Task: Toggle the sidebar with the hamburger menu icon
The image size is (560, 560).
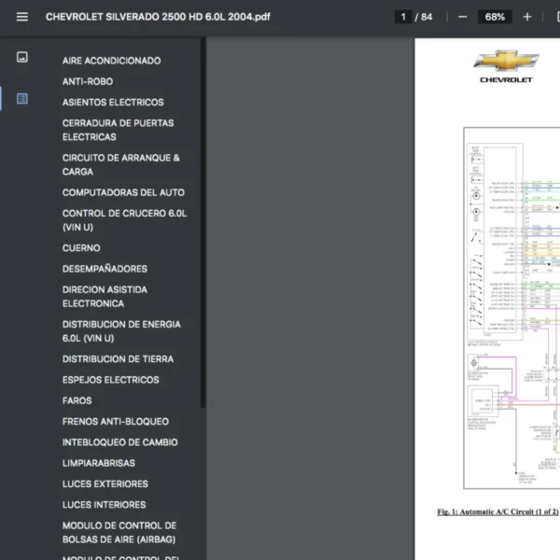Action: (x=22, y=17)
